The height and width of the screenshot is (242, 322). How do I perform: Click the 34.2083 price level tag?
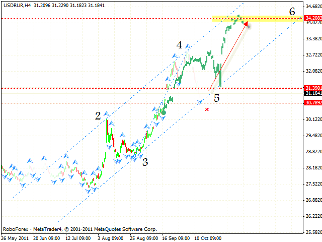[312, 18]
